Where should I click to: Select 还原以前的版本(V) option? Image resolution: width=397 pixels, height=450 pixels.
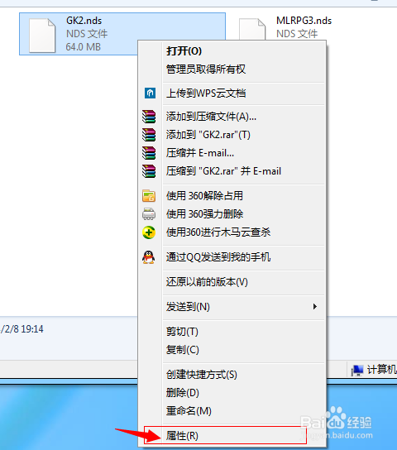pyautogui.click(x=207, y=282)
